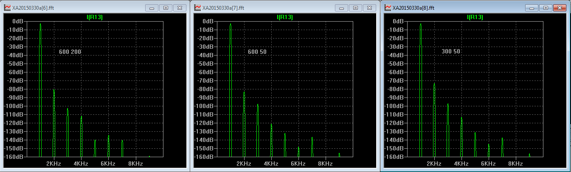Click the -120dB axis label in [8].fft window
The width and height of the screenshot is (571, 172).
pyautogui.click(x=394, y=123)
